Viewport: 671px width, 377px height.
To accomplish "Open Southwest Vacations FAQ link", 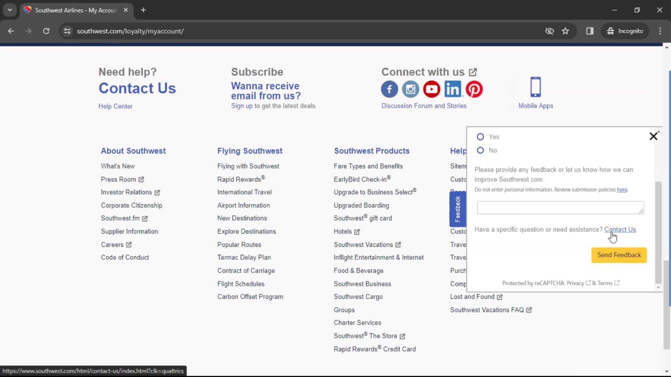I will point(487,310).
